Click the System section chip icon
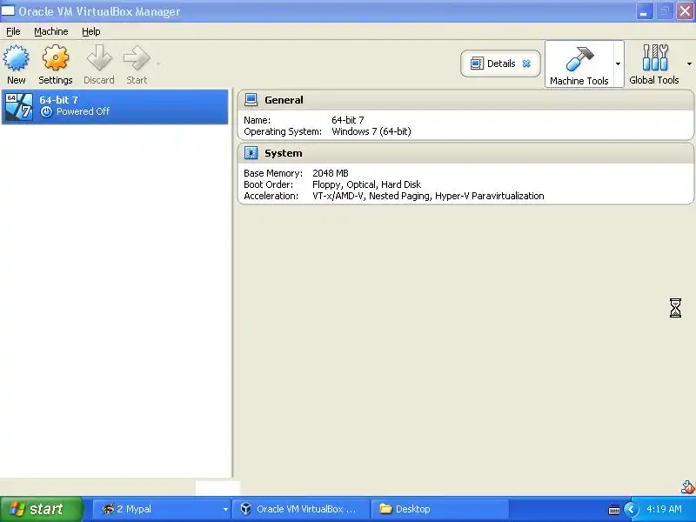 pyautogui.click(x=251, y=153)
